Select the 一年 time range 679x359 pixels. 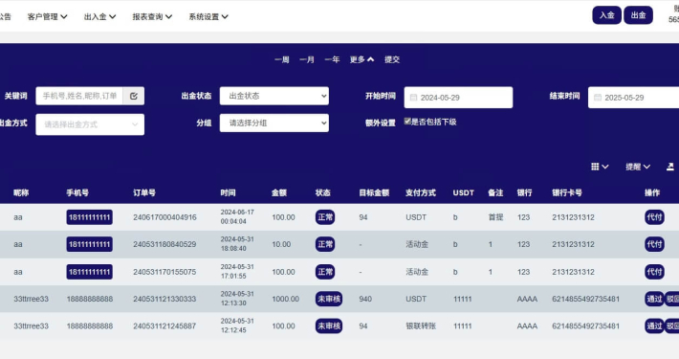(332, 59)
